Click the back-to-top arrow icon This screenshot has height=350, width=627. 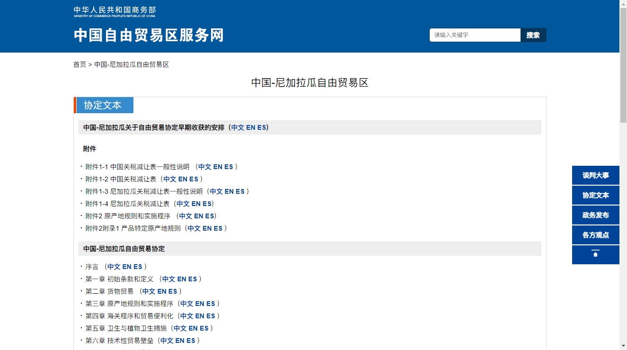coord(595,254)
